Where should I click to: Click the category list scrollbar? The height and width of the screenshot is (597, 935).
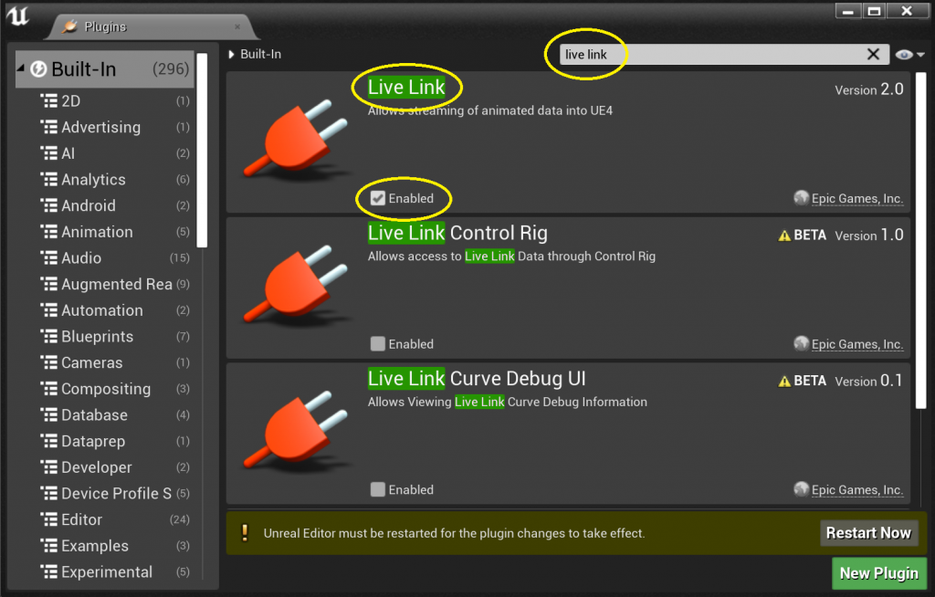click(x=202, y=151)
